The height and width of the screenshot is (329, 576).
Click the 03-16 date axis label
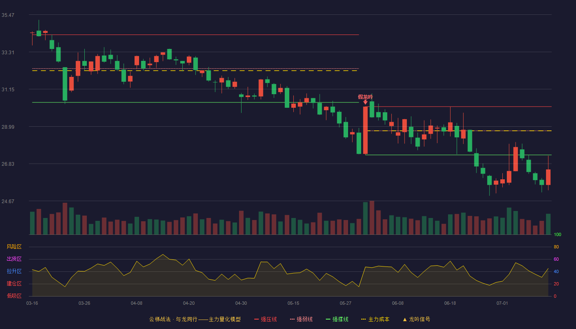(x=32, y=303)
